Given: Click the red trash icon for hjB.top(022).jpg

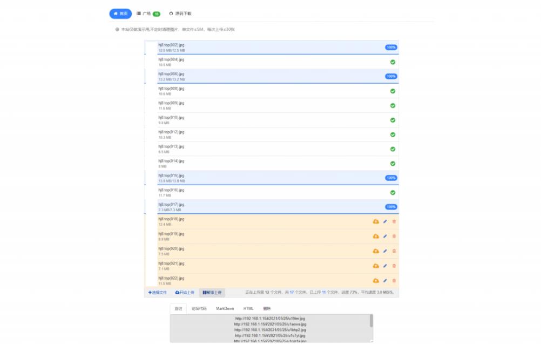Looking at the screenshot, I should pos(394,280).
